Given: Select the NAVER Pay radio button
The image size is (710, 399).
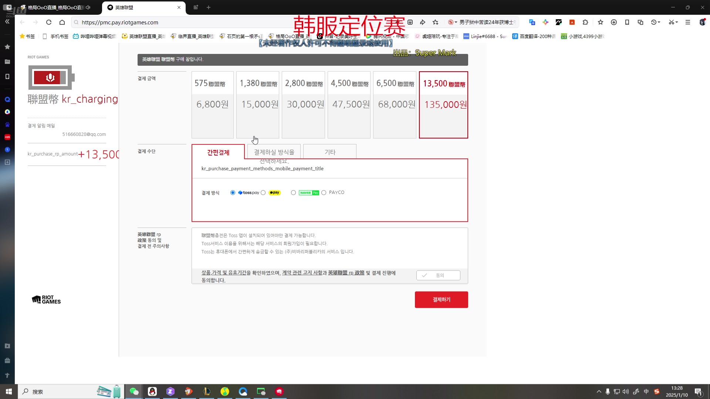Looking at the screenshot, I should [293, 192].
